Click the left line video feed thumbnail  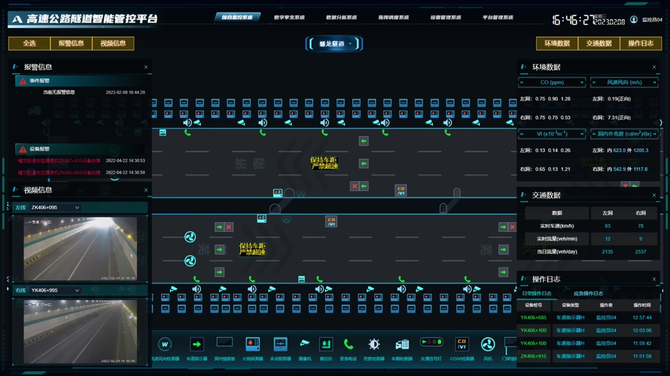pyautogui.click(x=80, y=249)
